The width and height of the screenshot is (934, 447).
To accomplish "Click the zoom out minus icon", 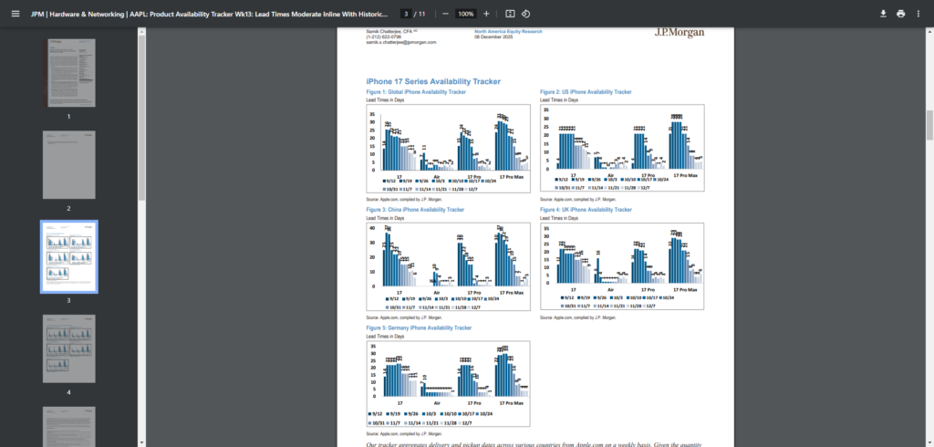I will pyautogui.click(x=444, y=14).
